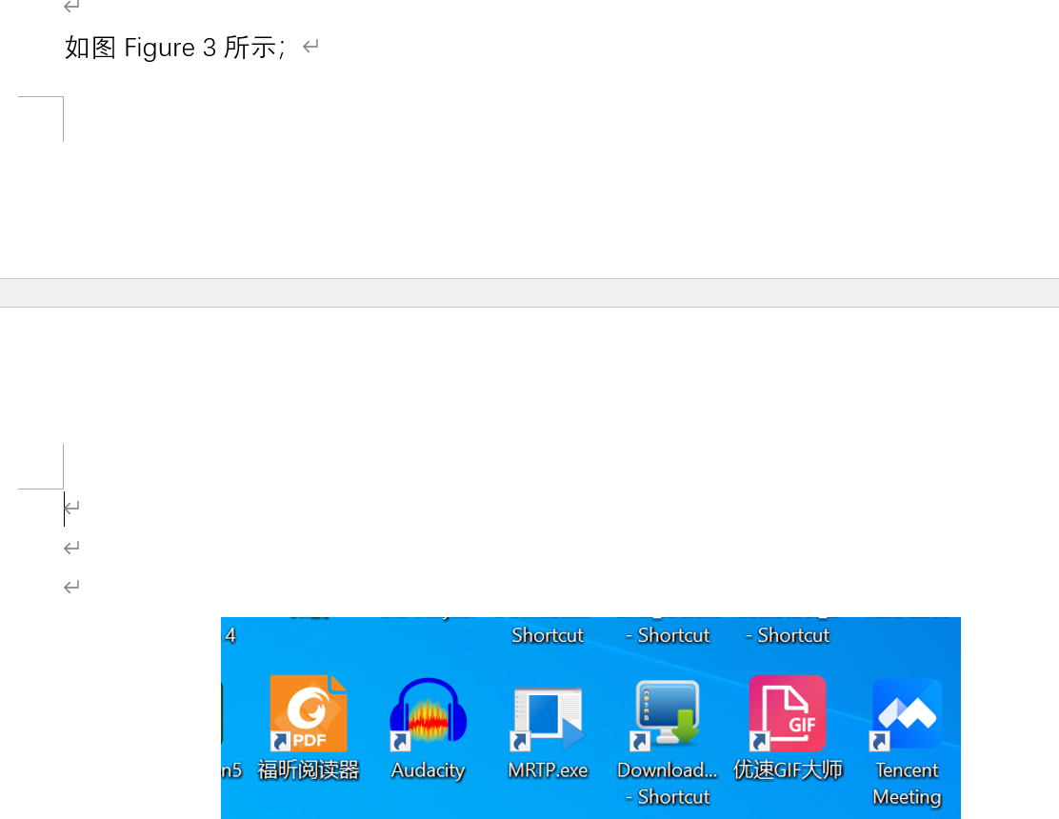
Task: Click the Audacity label text
Action: click(x=429, y=770)
